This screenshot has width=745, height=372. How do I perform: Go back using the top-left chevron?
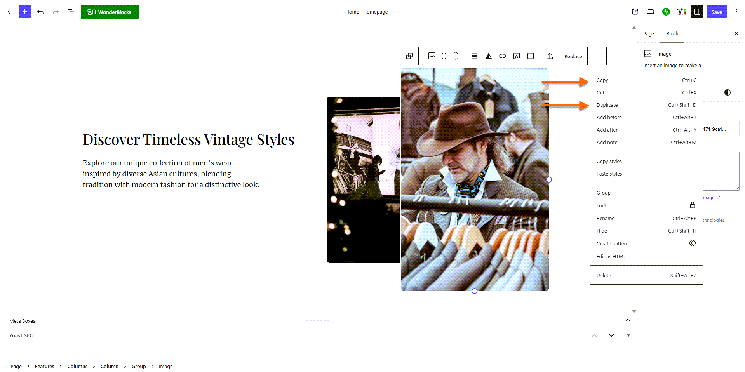(9, 12)
